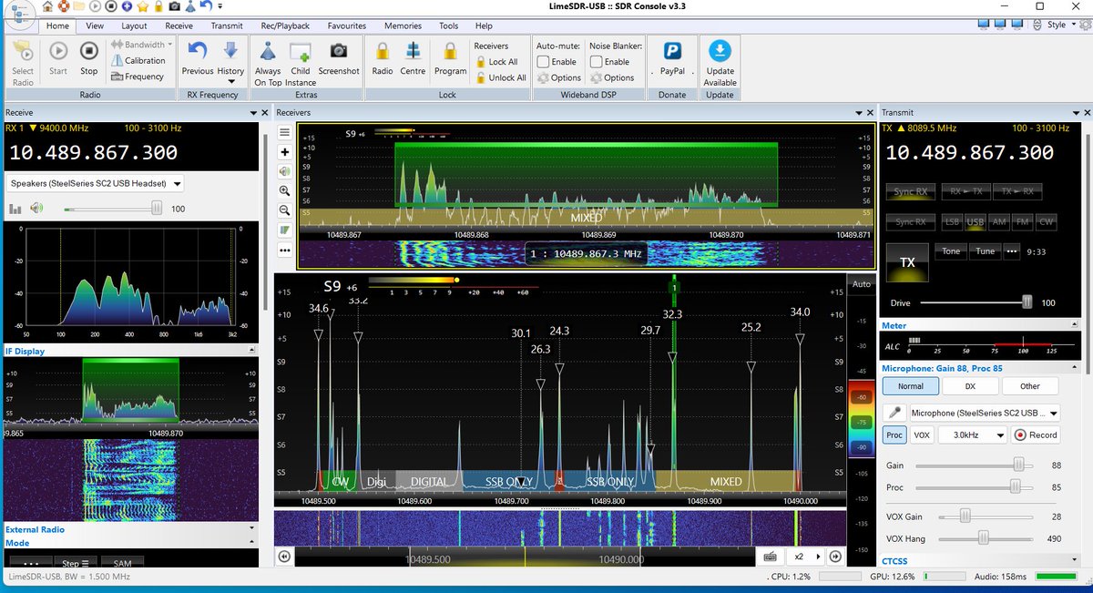Viewport: 1093px width, 593px height.
Task: Lock the Radio padlock
Action: coord(383,58)
